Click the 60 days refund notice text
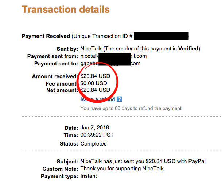The width and height of the screenshot is (222, 181). [132, 108]
